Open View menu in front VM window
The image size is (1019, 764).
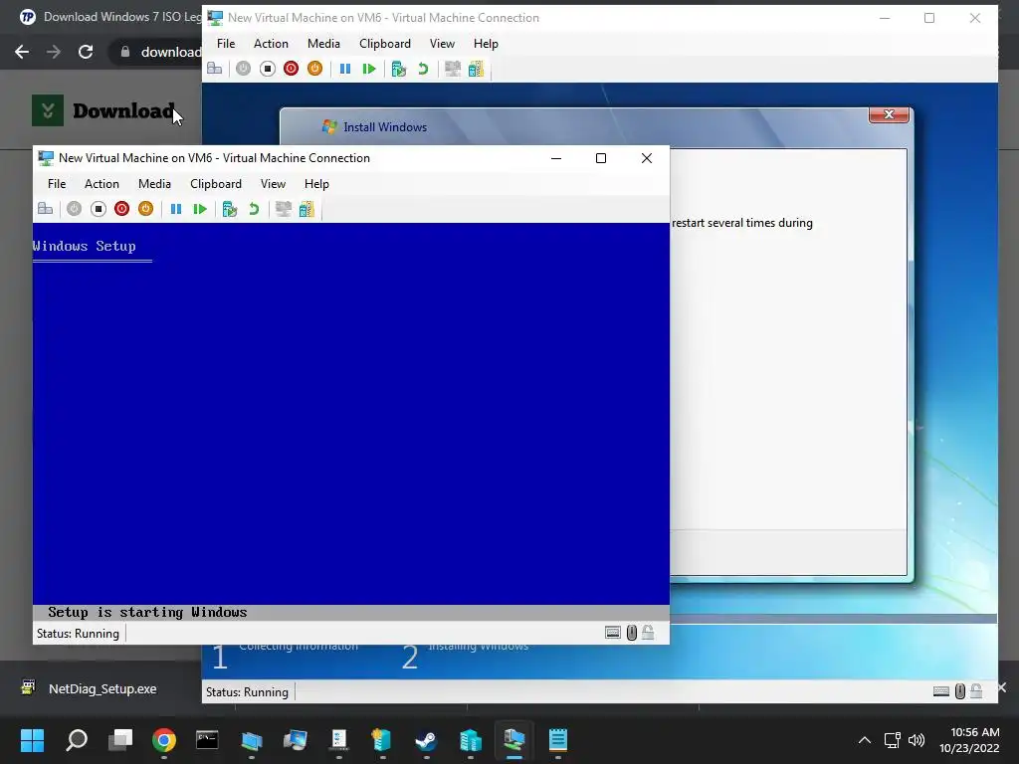click(273, 184)
